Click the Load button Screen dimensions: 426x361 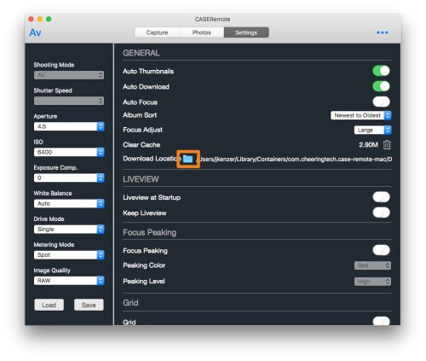(x=49, y=305)
